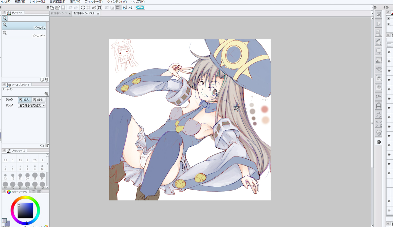Image resolution: width=393 pixels, height=227 pixels.
Task: Click the Invert selection toolbar icon
Action: point(112,7)
